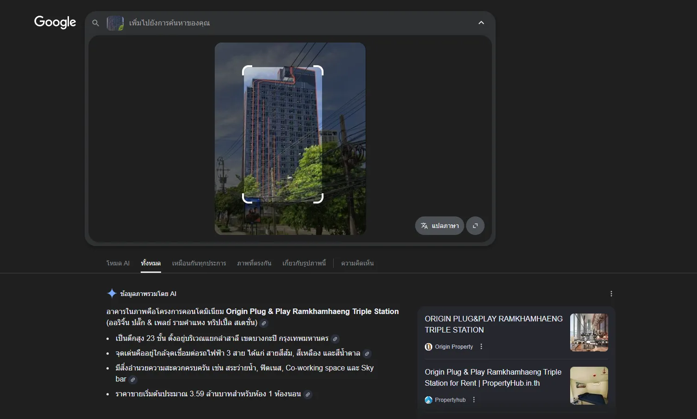The width and height of the screenshot is (697, 419).
Task: Click the AI overview sparkle icon
Action: 112,294
